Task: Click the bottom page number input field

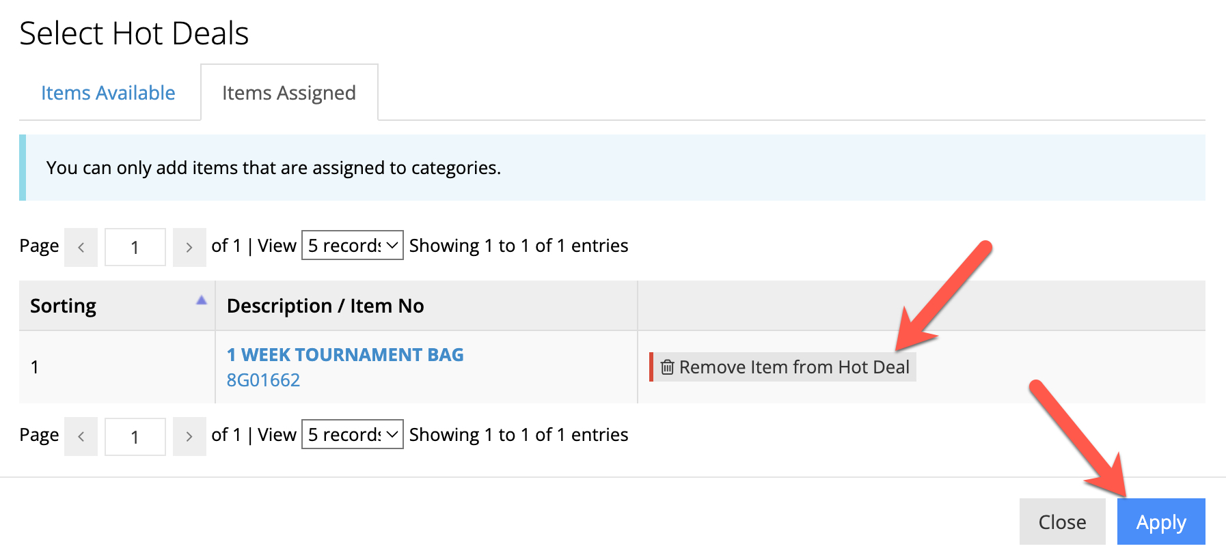Action: pyautogui.click(x=135, y=436)
